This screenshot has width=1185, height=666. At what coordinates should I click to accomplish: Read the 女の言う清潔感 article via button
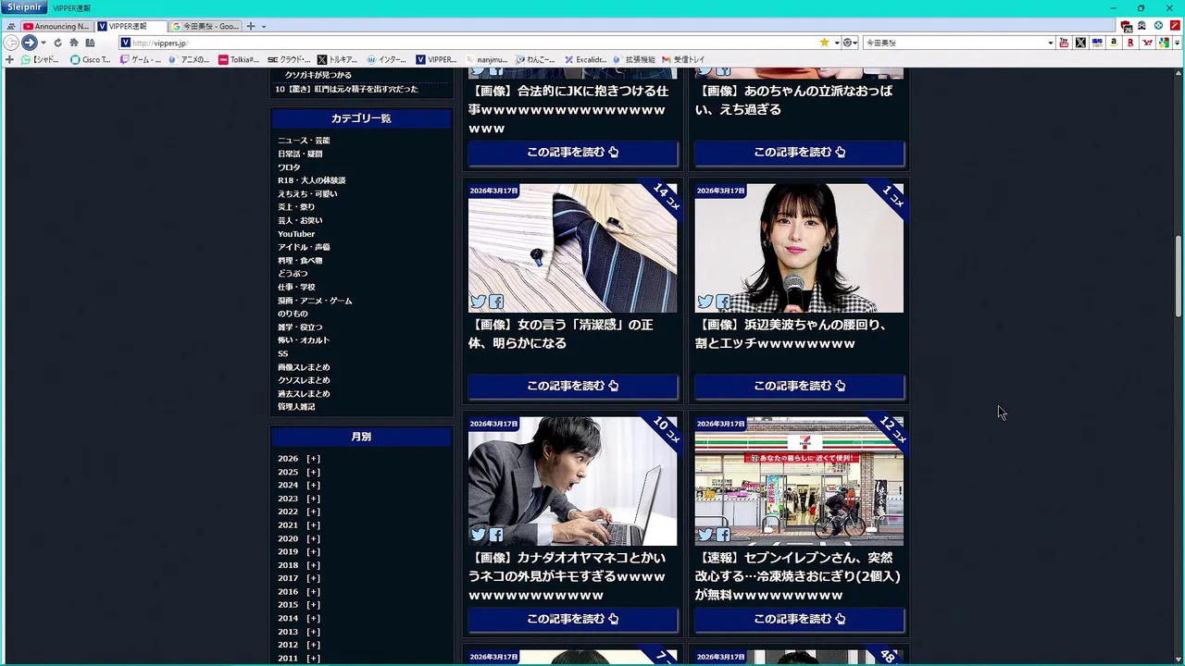[x=572, y=386]
